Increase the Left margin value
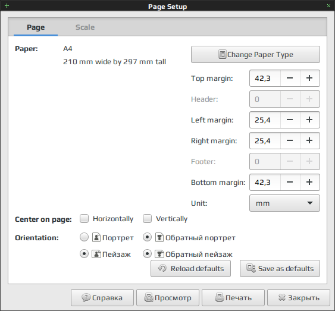335x311 pixels. point(309,120)
